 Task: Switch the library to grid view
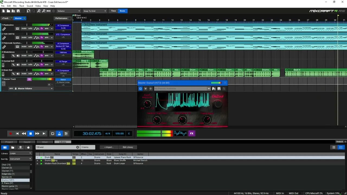point(334,147)
